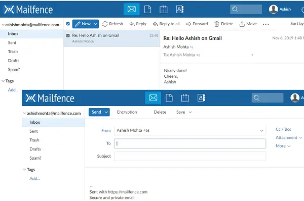Open More options dropdown in compose
The width and height of the screenshot is (304, 201).
click(x=283, y=146)
